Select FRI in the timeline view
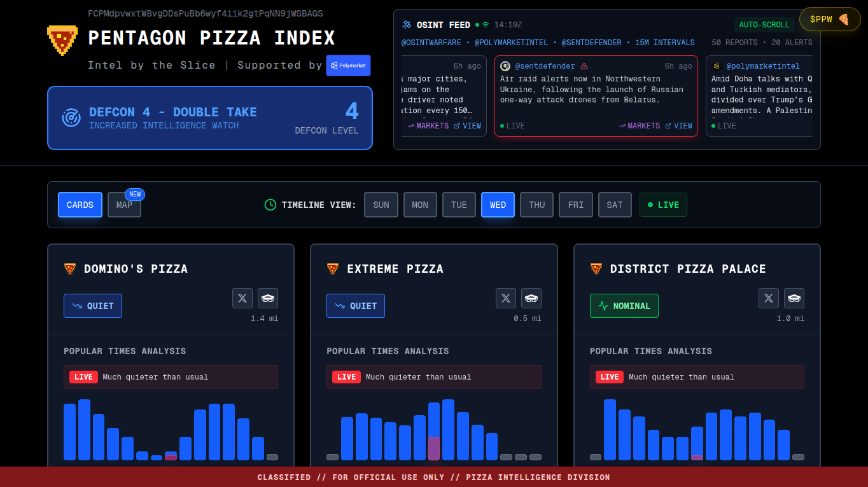868x487 pixels. [576, 205]
